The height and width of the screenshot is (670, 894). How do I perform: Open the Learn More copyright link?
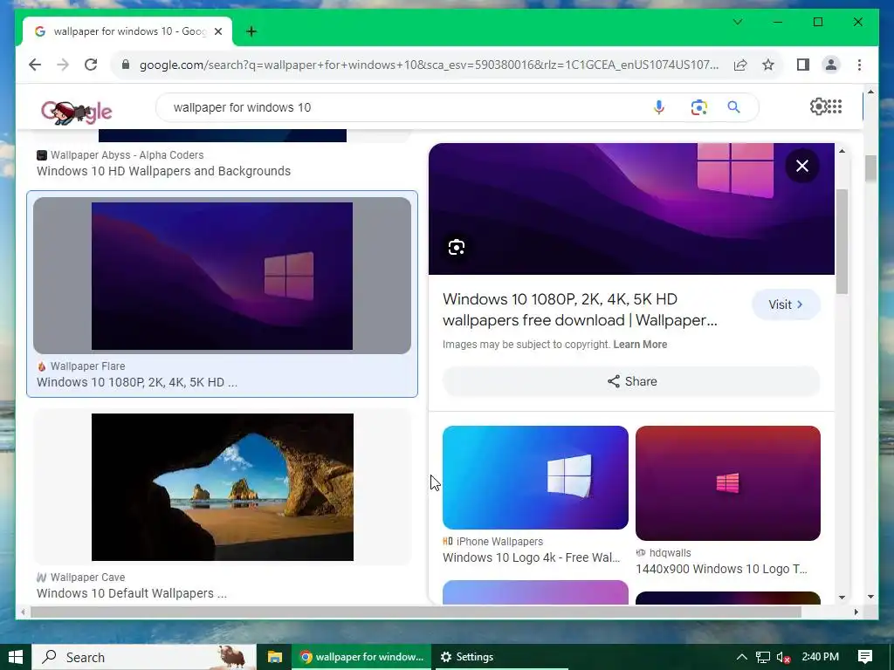click(640, 344)
